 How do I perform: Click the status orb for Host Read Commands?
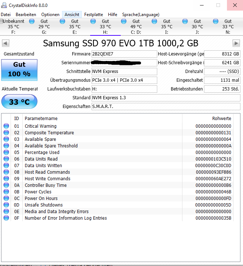point(6,172)
